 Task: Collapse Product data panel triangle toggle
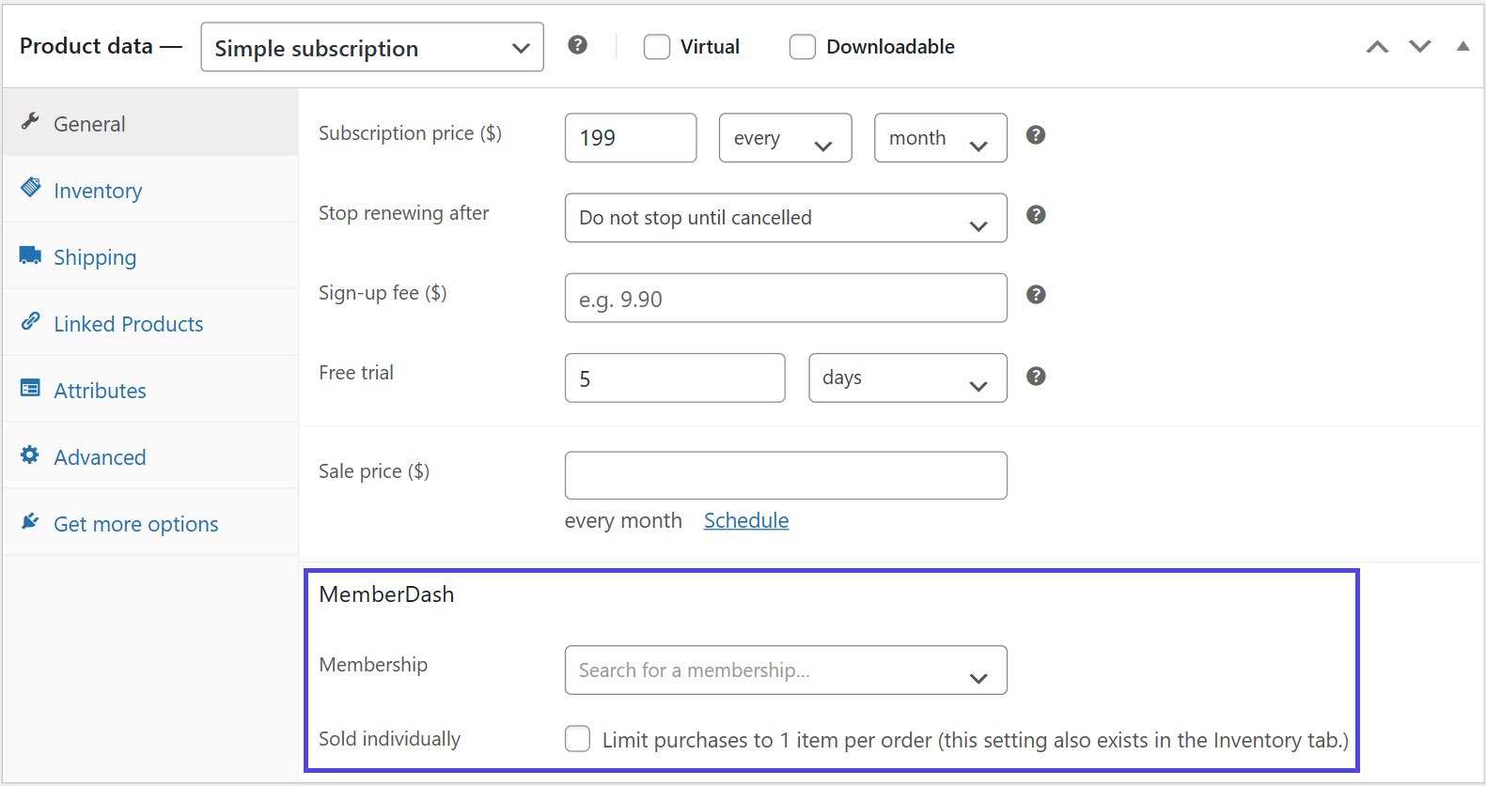(x=1463, y=46)
